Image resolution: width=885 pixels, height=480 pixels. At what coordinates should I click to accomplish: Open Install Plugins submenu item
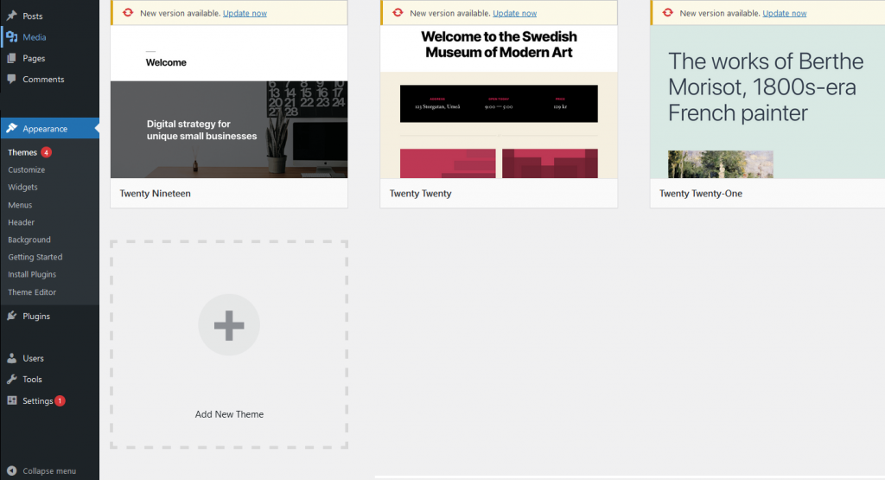[x=32, y=274]
